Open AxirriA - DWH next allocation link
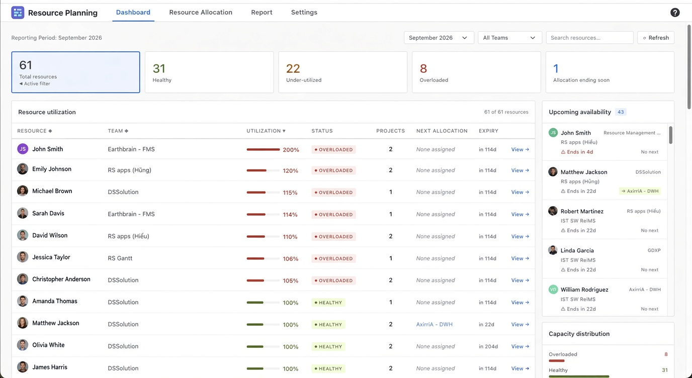 coord(435,324)
